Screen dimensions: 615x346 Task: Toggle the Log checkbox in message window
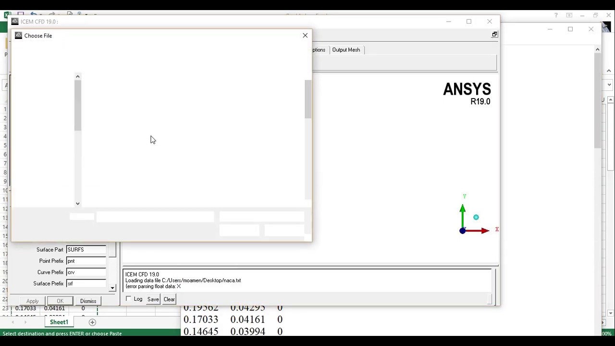pyautogui.click(x=128, y=299)
